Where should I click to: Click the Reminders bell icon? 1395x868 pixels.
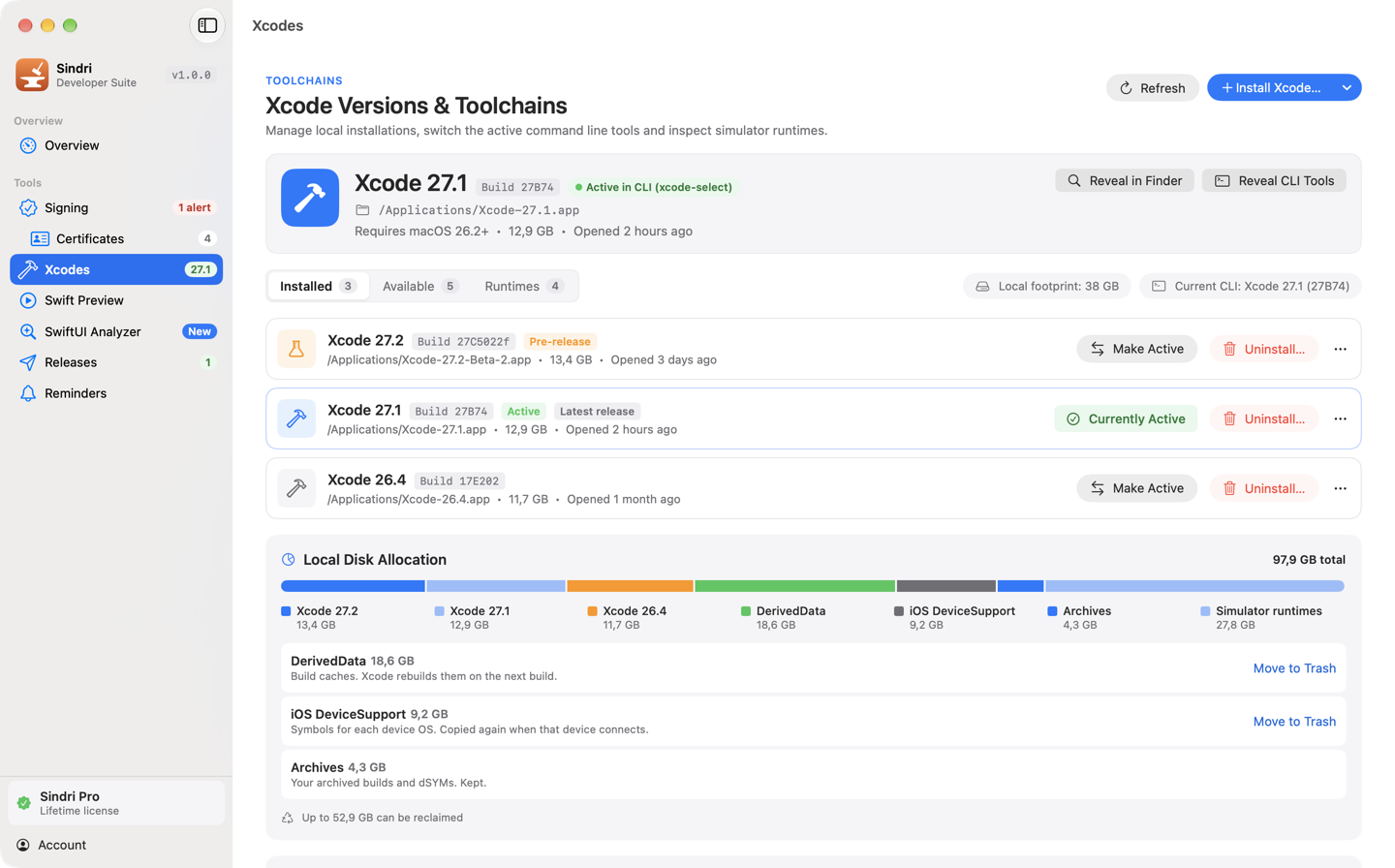pyautogui.click(x=28, y=393)
